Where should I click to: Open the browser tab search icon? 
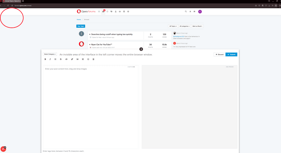[269, 1]
